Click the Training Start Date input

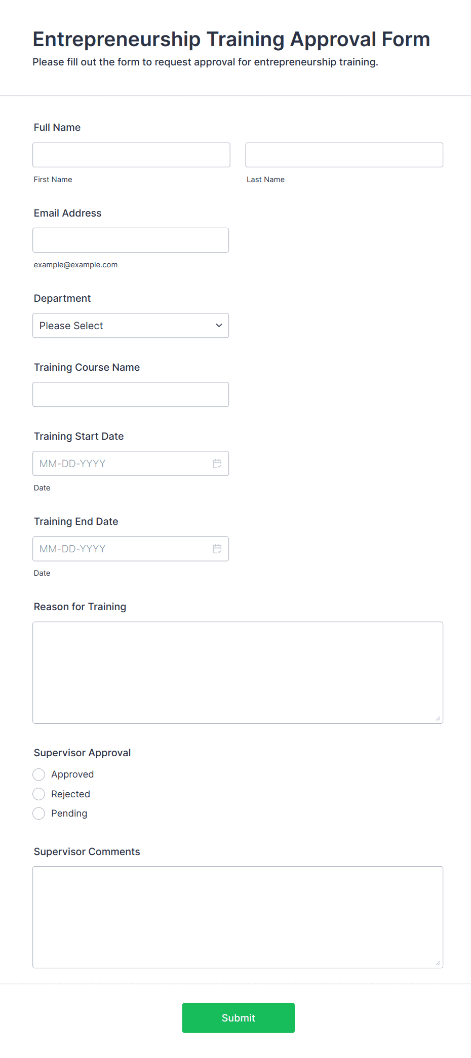pyautogui.click(x=131, y=464)
